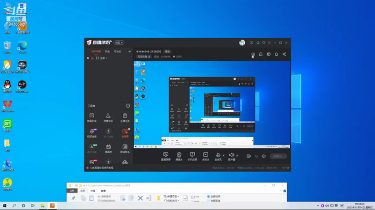Click the greyed download tool in second toolbox row

(x=108, y=133)
